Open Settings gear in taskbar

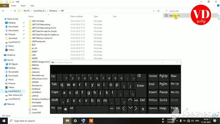pyautogui.click(x=75, y=121)
